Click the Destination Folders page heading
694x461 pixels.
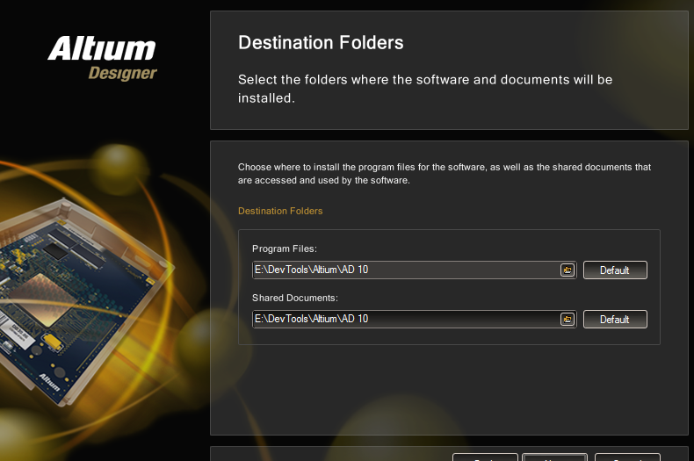[x=321, y=43]
